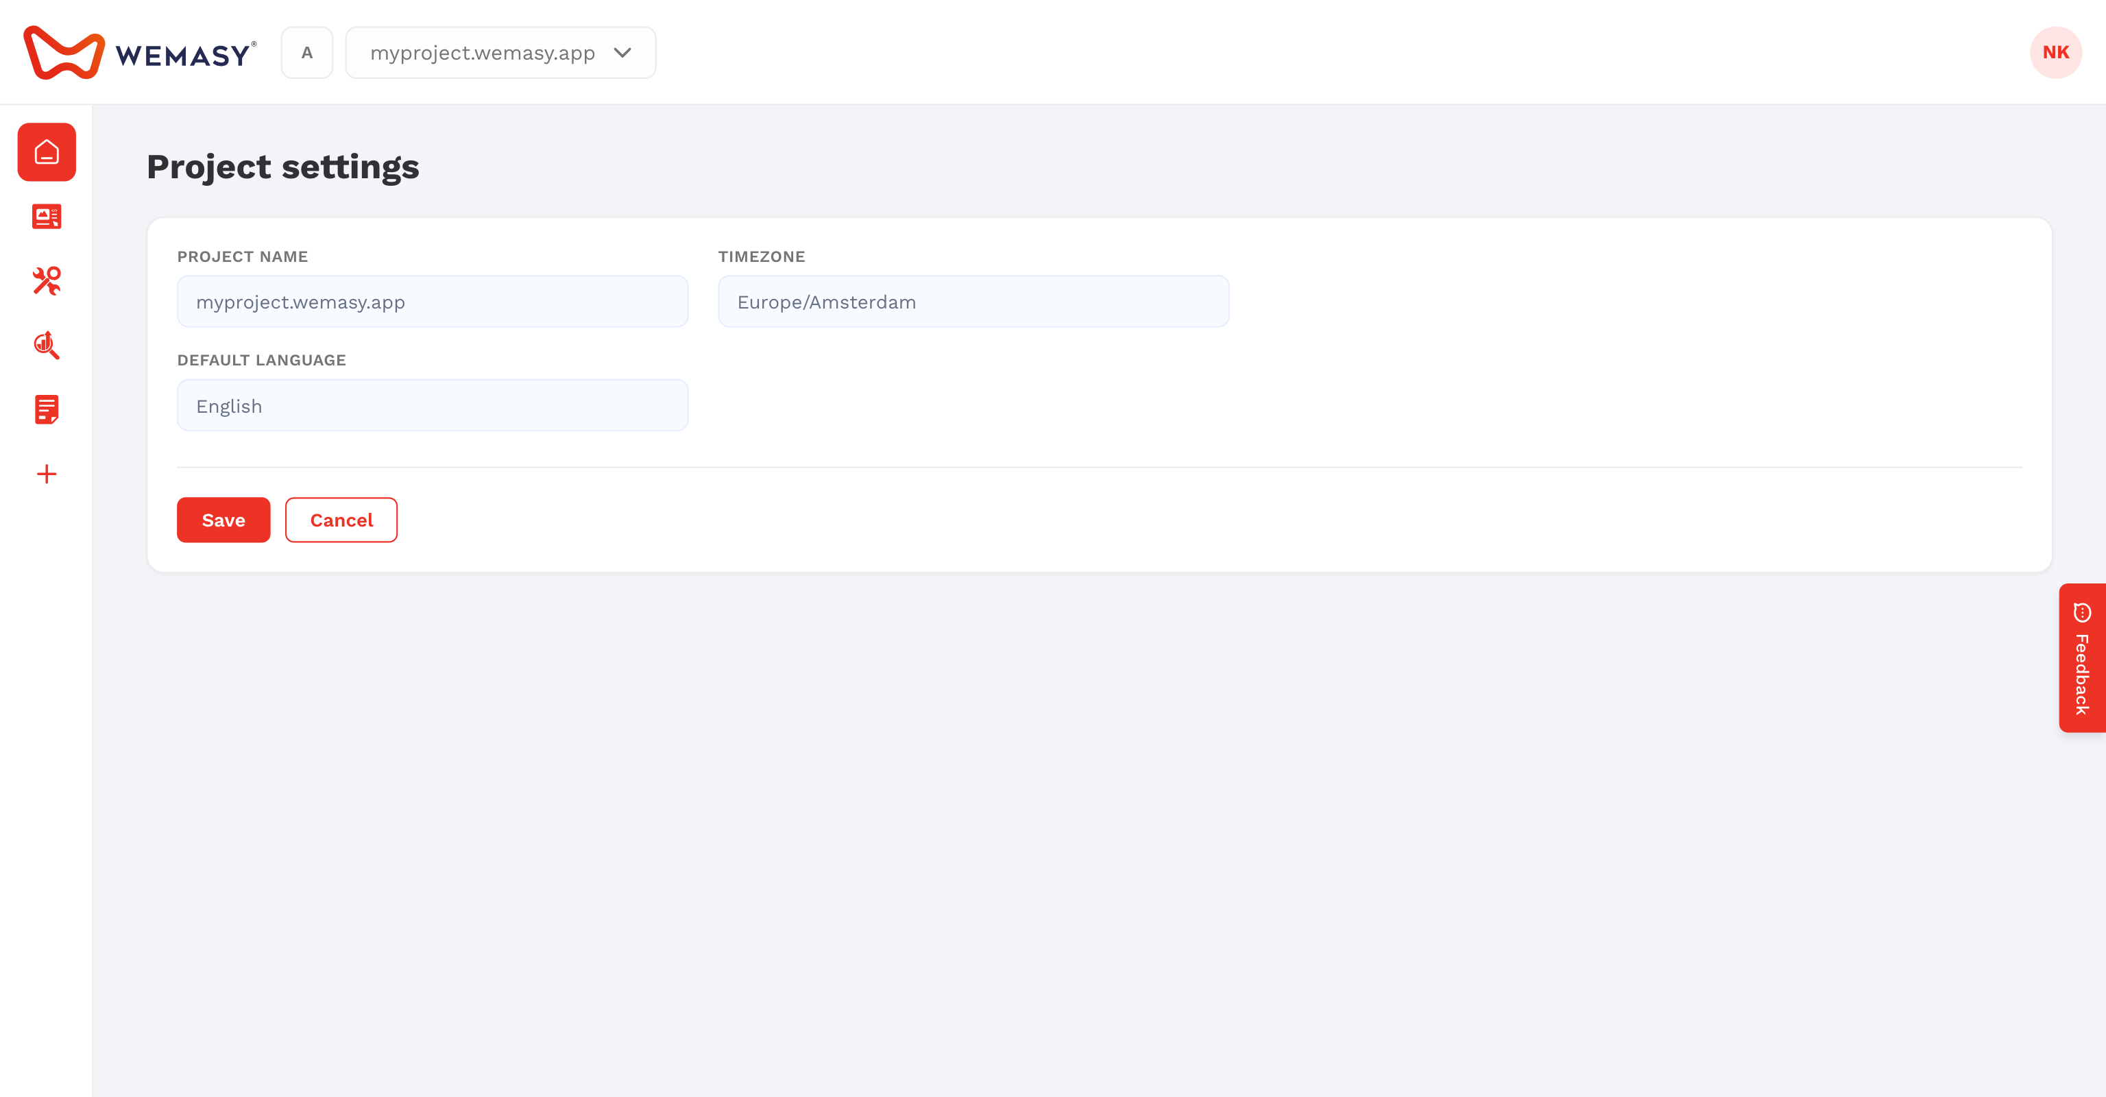The image size is (2106, 1097).
Task: Click the 'DEFAULT LANGUAGE' label
Action: click(262, 361)
